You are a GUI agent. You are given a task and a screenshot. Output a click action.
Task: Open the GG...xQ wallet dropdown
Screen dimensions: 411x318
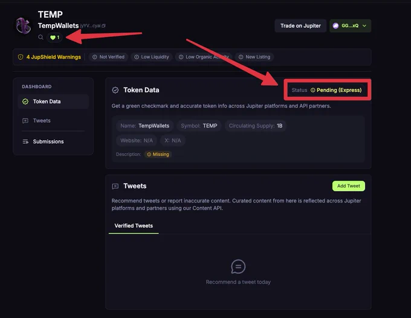pyautogui.click(x=350, y=25)
